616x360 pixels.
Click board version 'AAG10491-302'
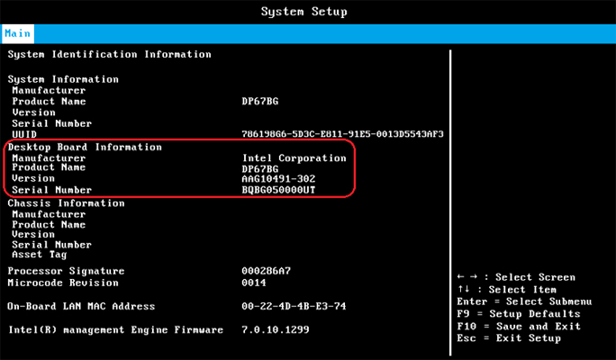[278, 179]
